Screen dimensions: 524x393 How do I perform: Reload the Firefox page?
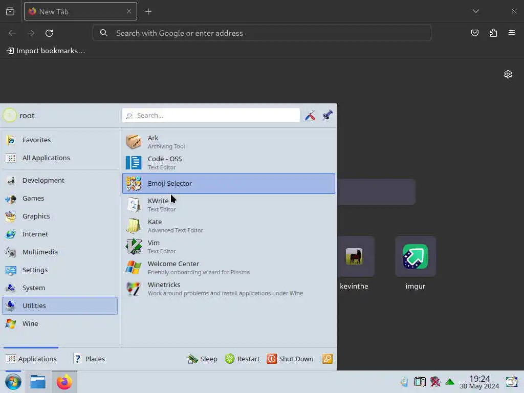pyautogui.click(x=49, y=33)
